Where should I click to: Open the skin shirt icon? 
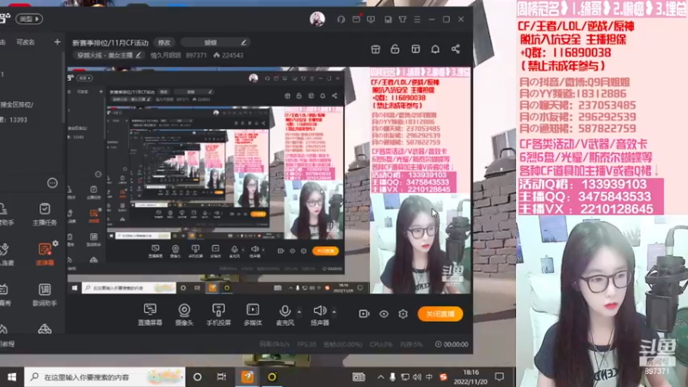[402, 19]
